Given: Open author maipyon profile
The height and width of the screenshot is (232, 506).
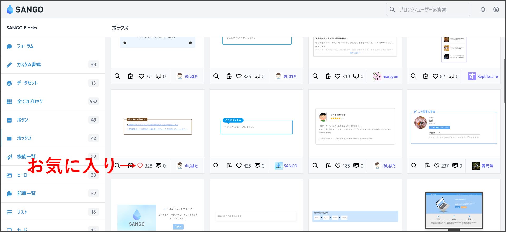Looking at the screenshot, I should (x=386, y=76).
